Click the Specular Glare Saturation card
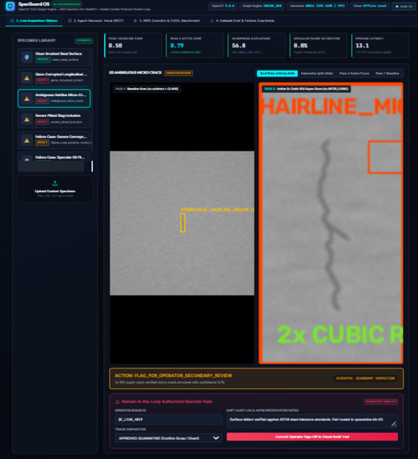 pyautogui.click(x=319, y=46)
